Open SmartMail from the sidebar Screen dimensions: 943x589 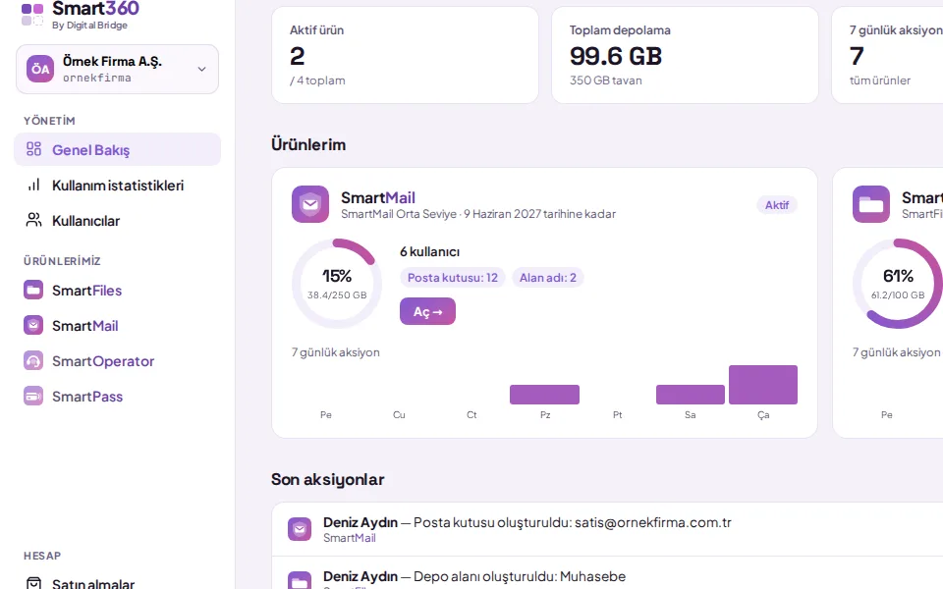117,326
